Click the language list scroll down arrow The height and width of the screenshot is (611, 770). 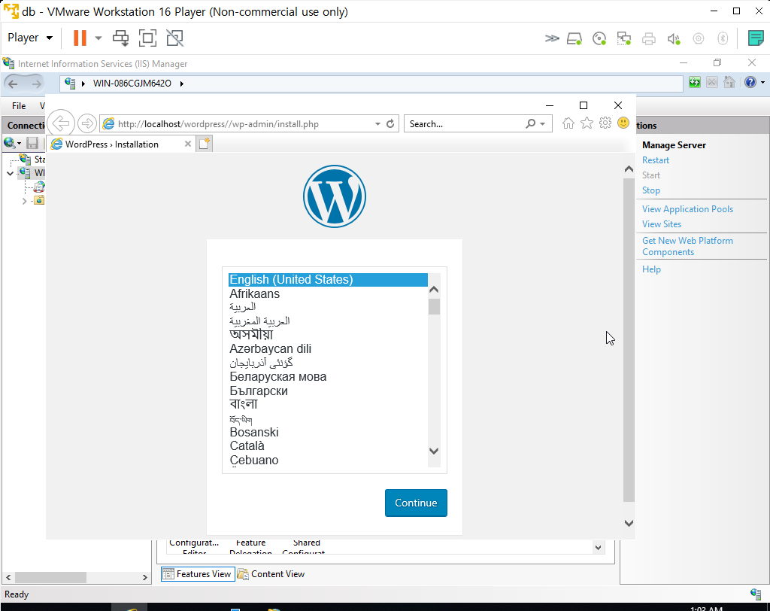434,451
